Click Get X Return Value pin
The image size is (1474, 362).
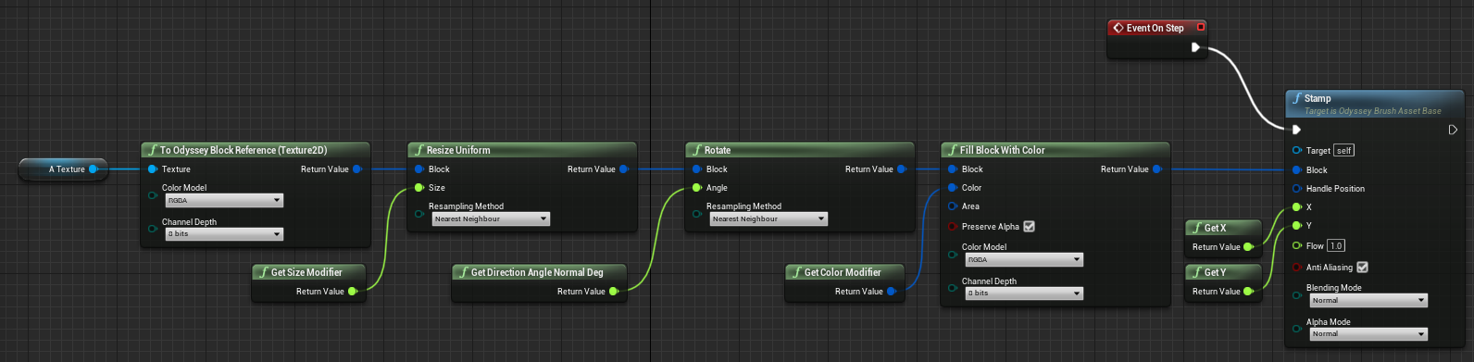[1248, 247]
